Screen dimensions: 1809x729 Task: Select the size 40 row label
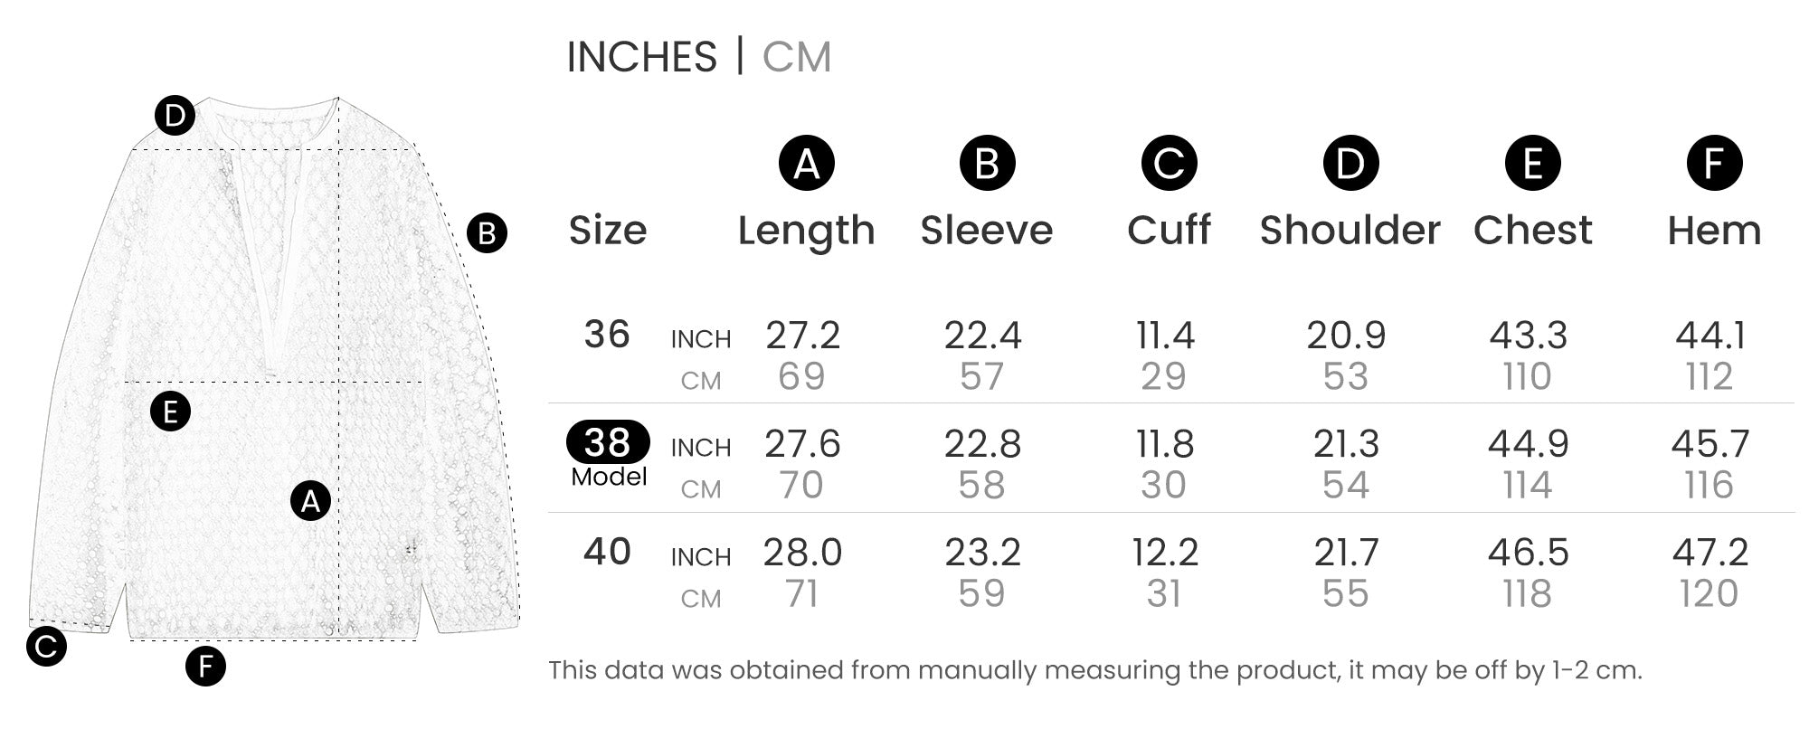[x=606, y=552]
